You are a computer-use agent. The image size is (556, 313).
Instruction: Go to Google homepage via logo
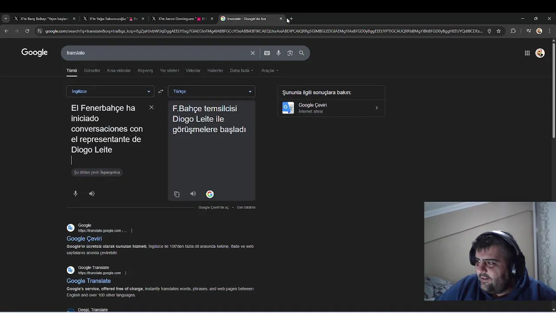click(x=34, y=53)
